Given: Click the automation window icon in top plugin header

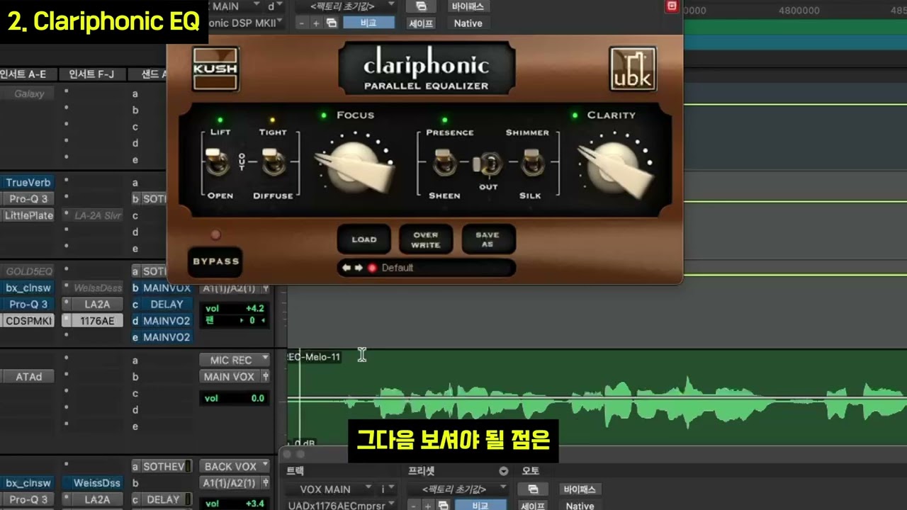Looking at the screenshot, I should [421, 6].
